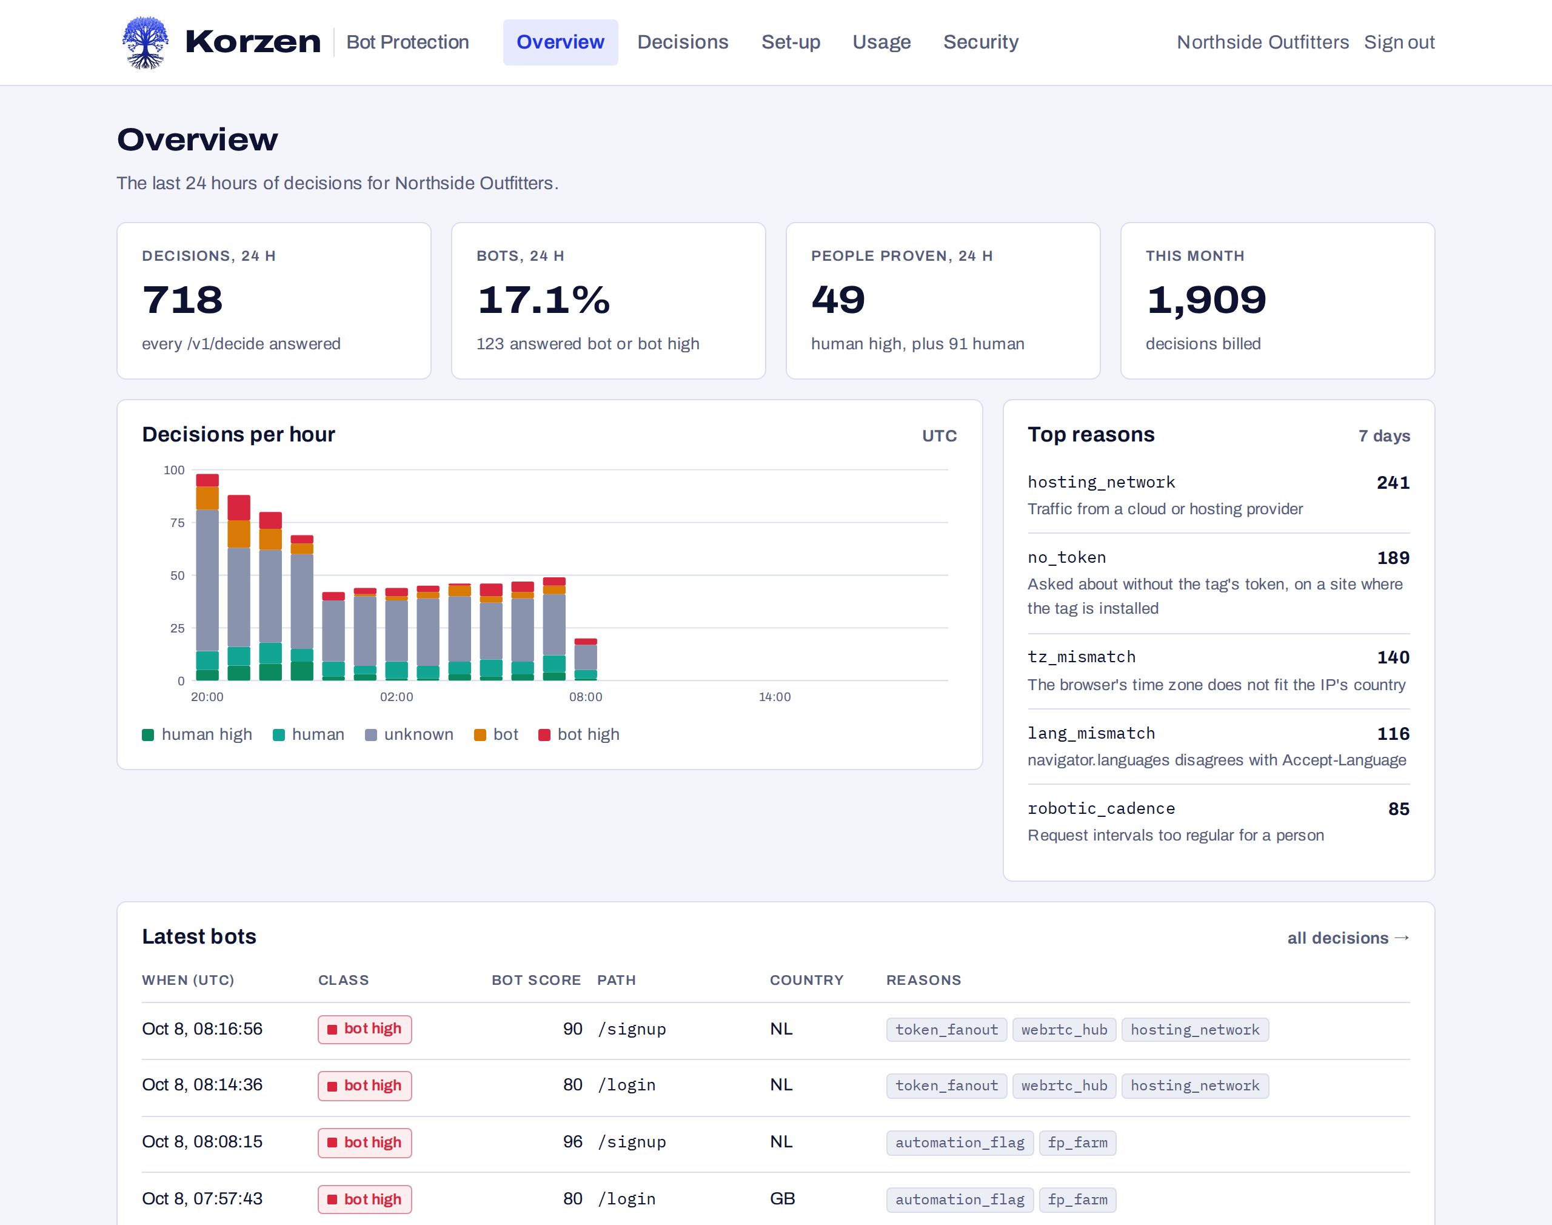
Task: Click the Bot Protection product label
Action: click(x=407, y=42)
